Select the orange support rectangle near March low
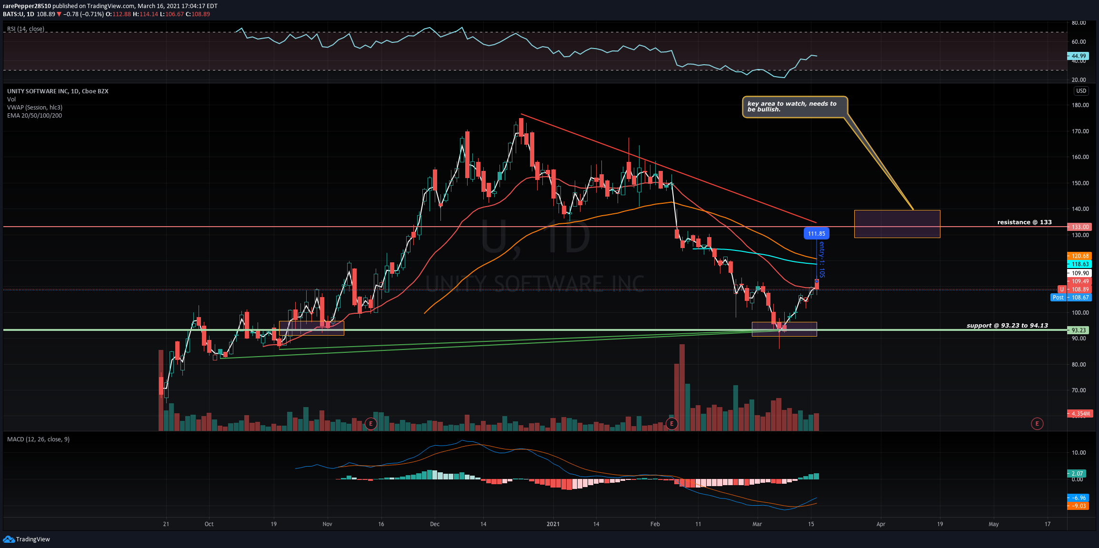1099x548 pixels. coord(784,329)
